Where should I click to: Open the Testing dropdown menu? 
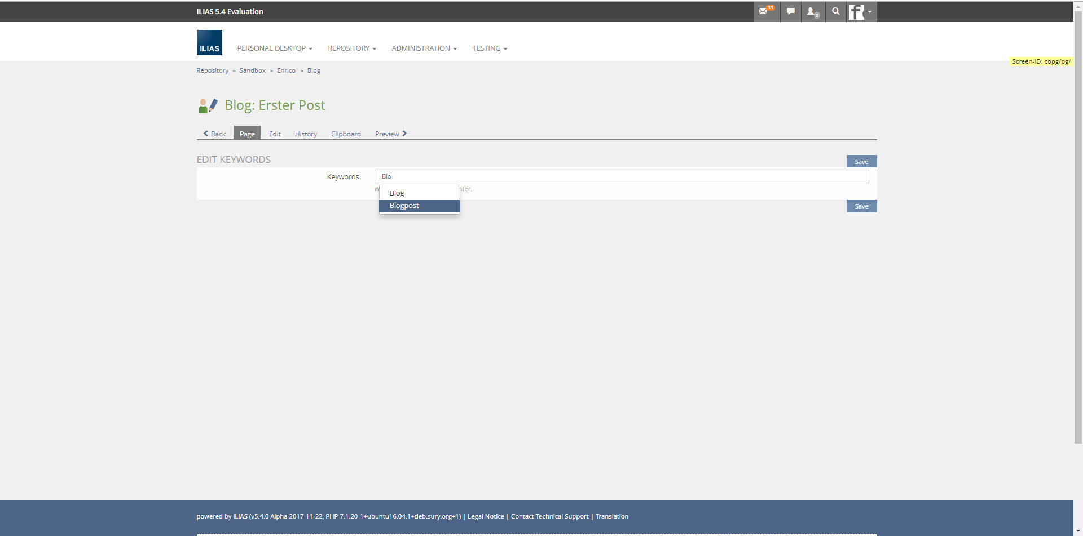coord(489,48)
